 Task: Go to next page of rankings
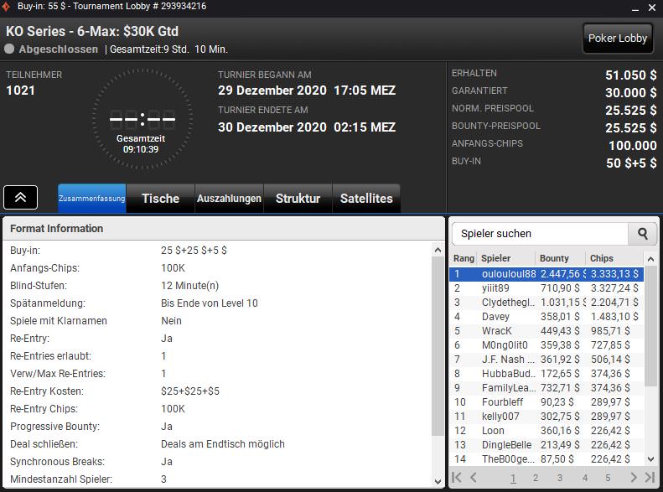pos(634,478)
